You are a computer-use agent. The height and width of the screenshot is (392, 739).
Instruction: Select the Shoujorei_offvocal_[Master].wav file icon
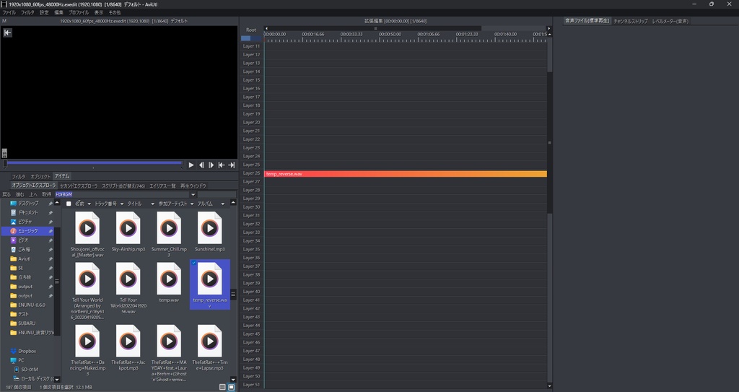click(87, 228)
